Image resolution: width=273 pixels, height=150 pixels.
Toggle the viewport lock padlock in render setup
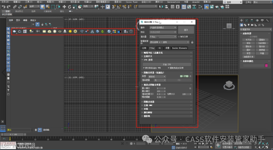pos(192,42)
